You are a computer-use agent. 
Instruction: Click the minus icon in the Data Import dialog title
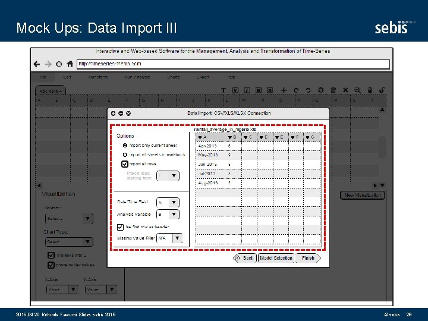[121, 114]
